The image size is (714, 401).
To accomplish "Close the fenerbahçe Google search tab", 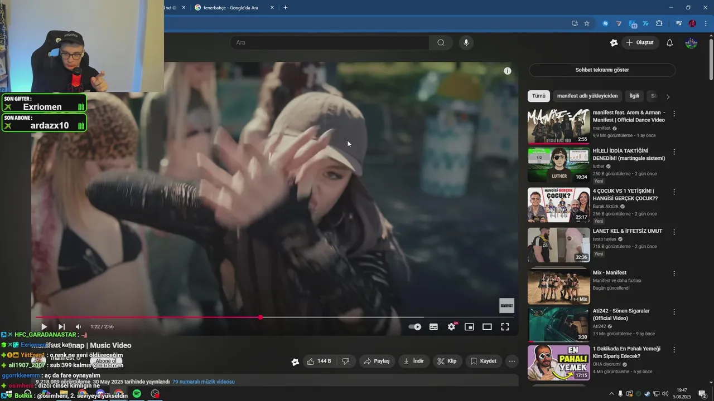I will 272,8.
